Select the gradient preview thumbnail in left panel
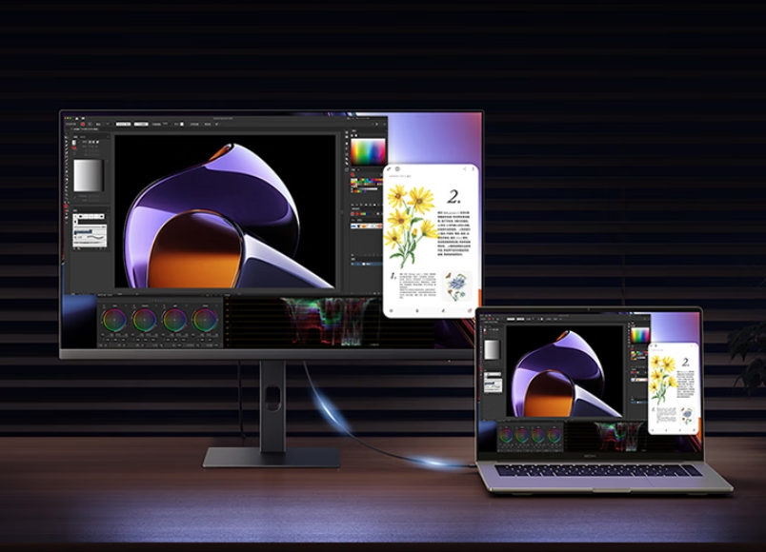The height and width of the screenshot is (552, 766). tap(88, 175)
